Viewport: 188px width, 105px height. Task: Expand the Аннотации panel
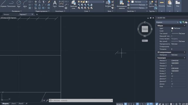(60, 11)
